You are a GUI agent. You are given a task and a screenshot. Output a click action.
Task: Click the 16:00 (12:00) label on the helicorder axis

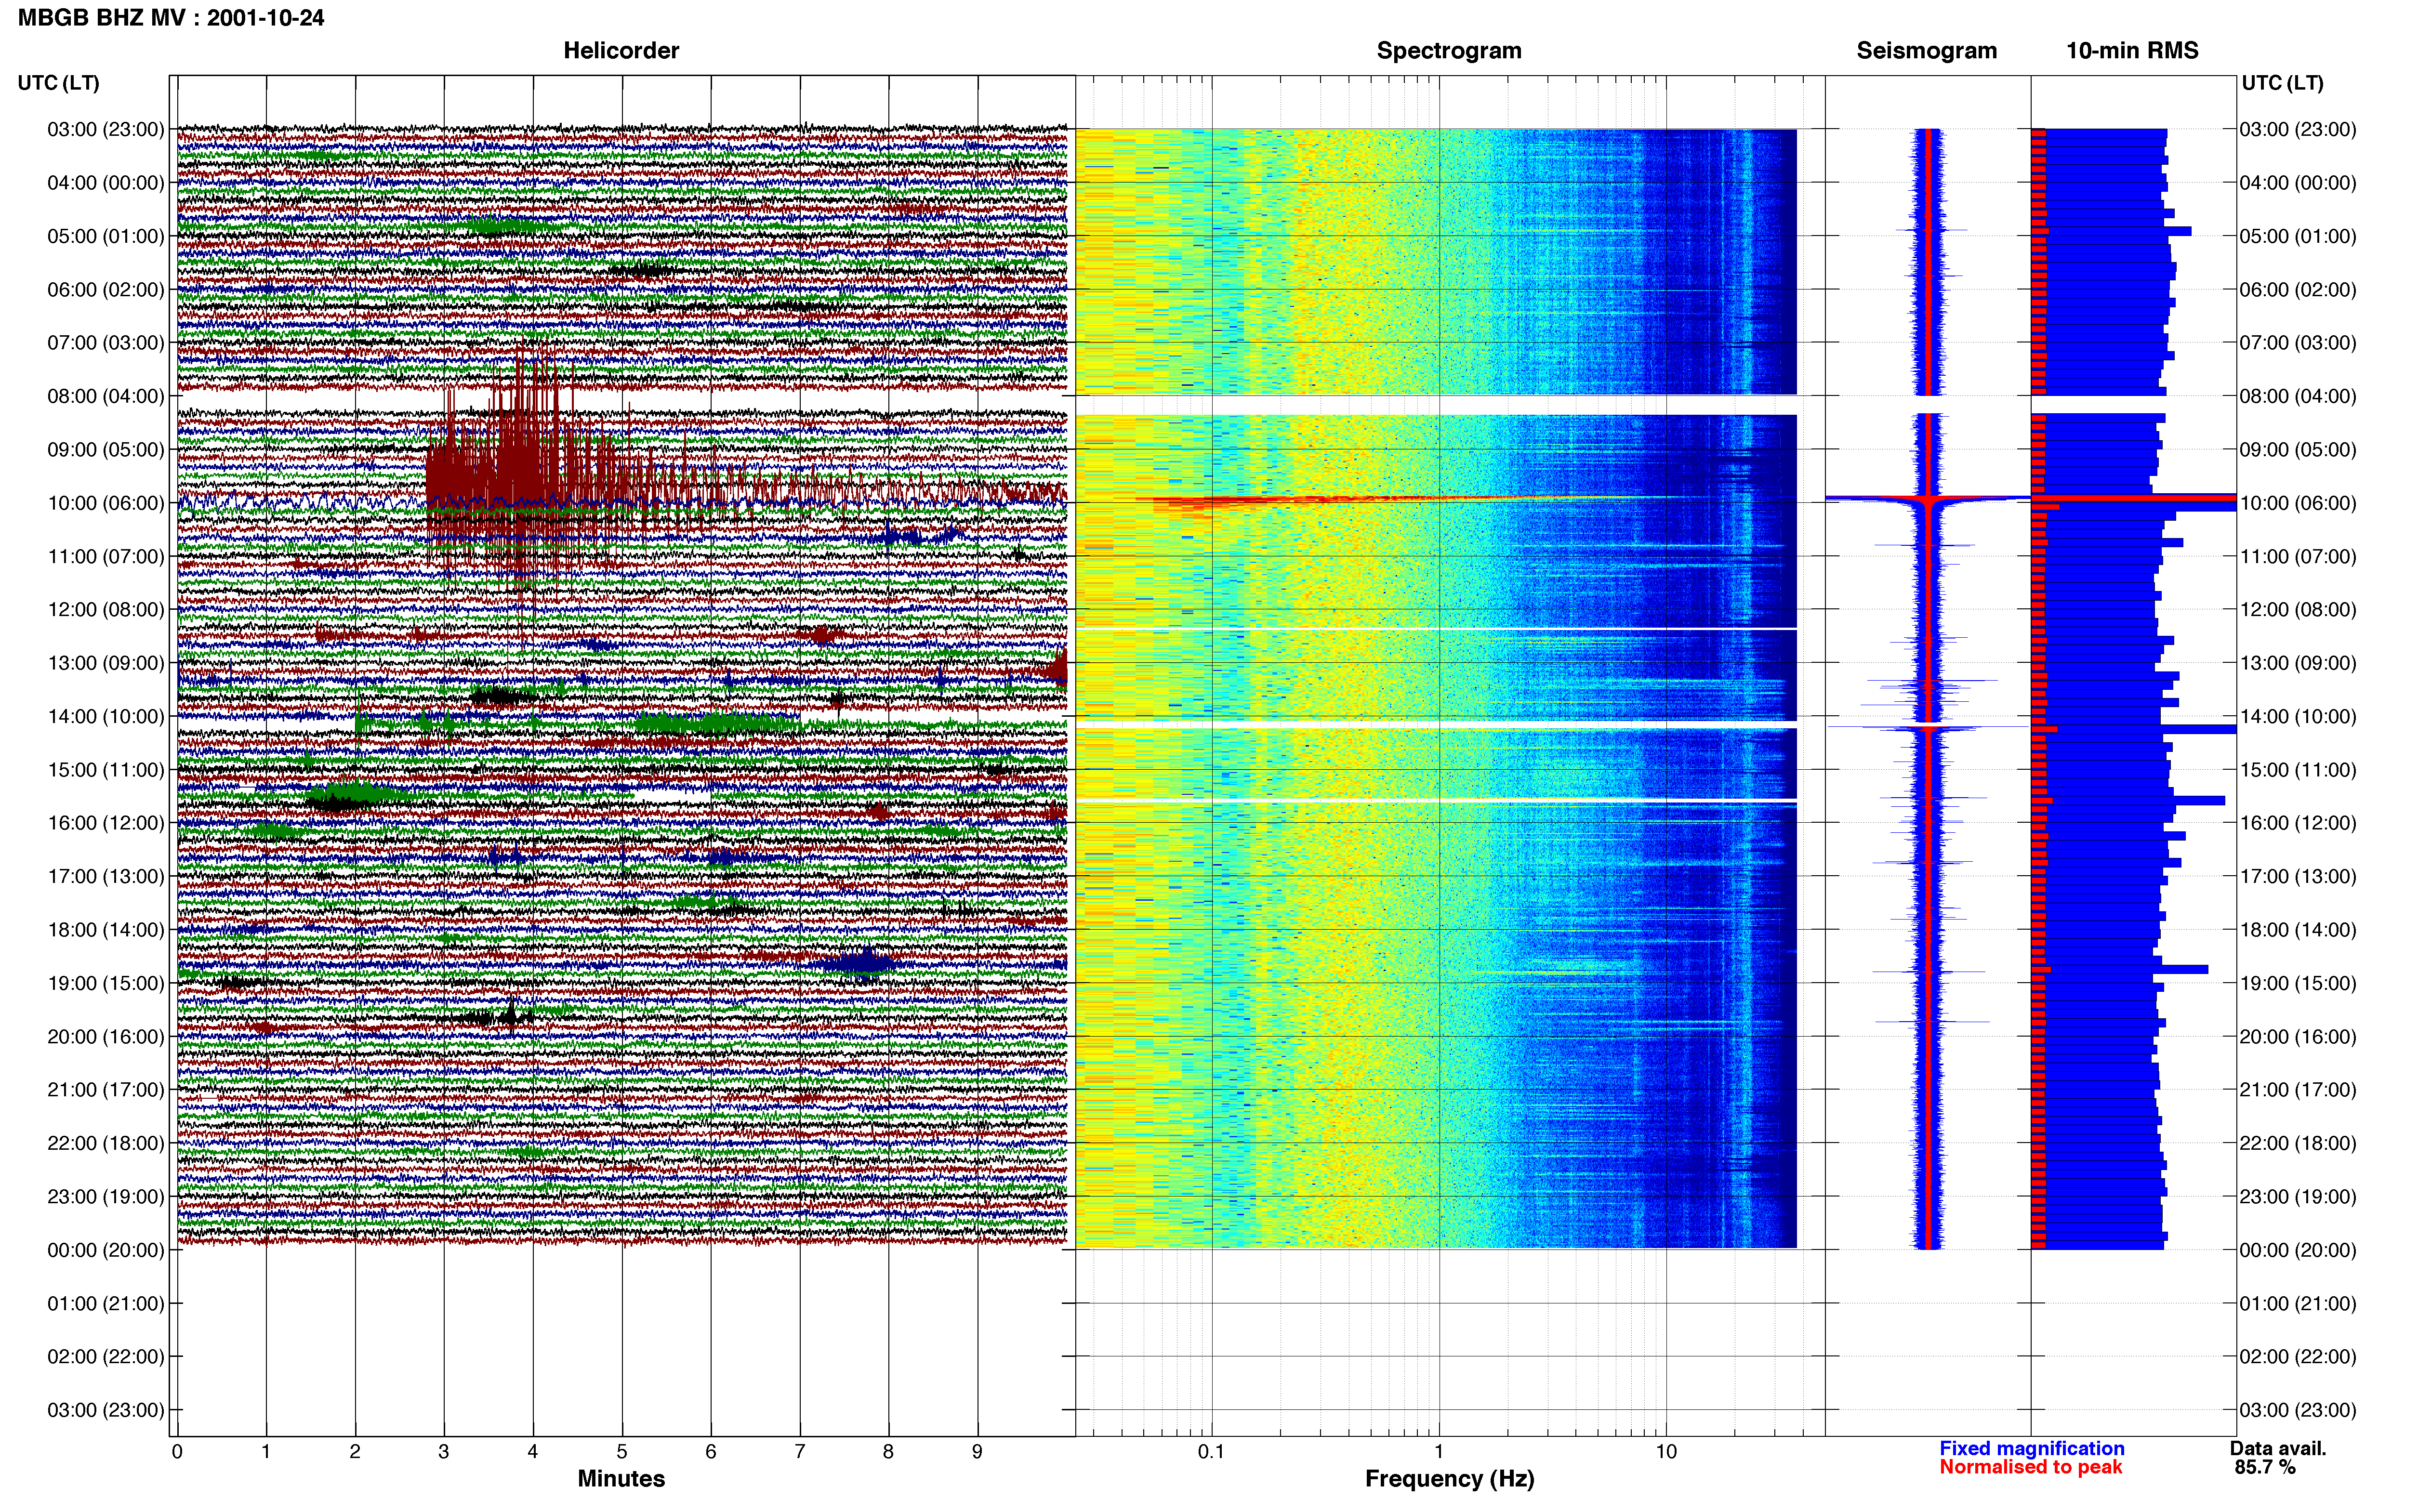[x=105, y=823]
